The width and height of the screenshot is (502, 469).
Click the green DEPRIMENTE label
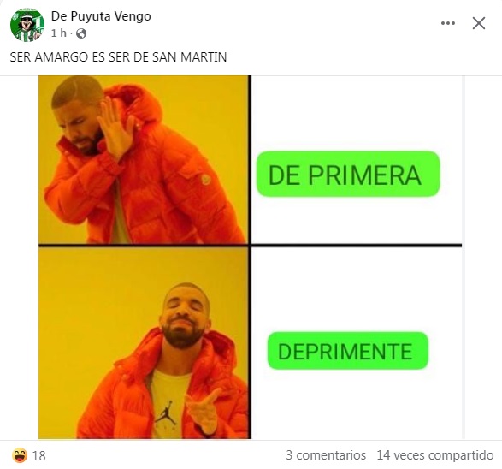pyautogui.click(x=348, y=351)
